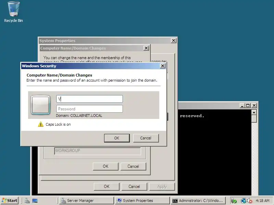The height and width of the screenshot is (205, 274).
Task: Confirm credentials with Windows Security OK button
Action: click(x=117, y=138)
